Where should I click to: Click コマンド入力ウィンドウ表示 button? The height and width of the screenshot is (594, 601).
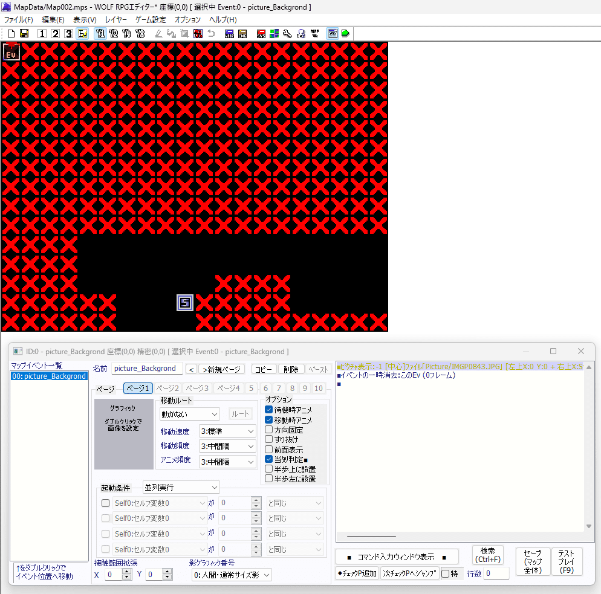pyautogui.click(x=397, y=557)
